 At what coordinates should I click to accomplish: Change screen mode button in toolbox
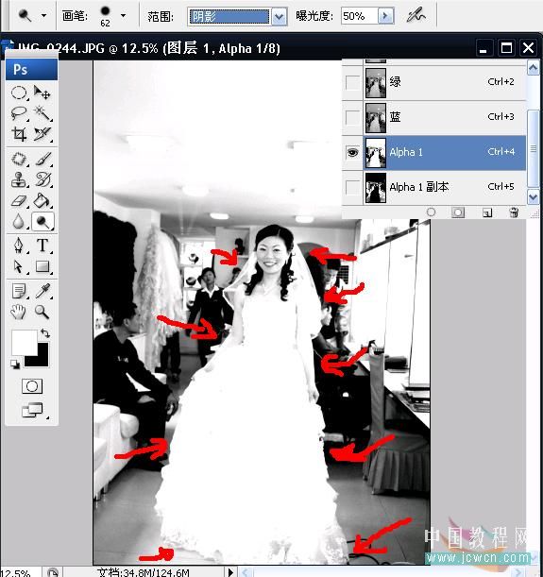coord(32,410)
